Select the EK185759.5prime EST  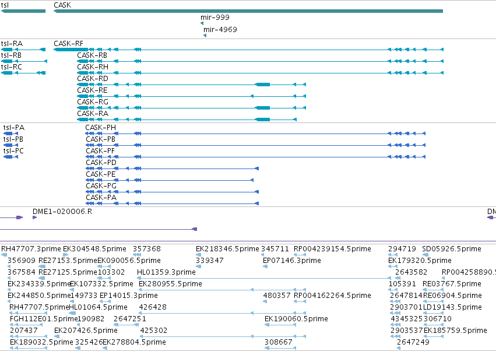coord(434,337)
